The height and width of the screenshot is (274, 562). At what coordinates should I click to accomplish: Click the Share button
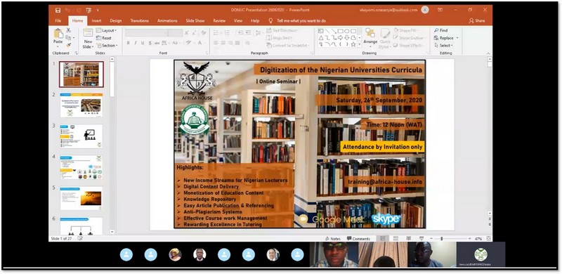[x=477, y=21]
